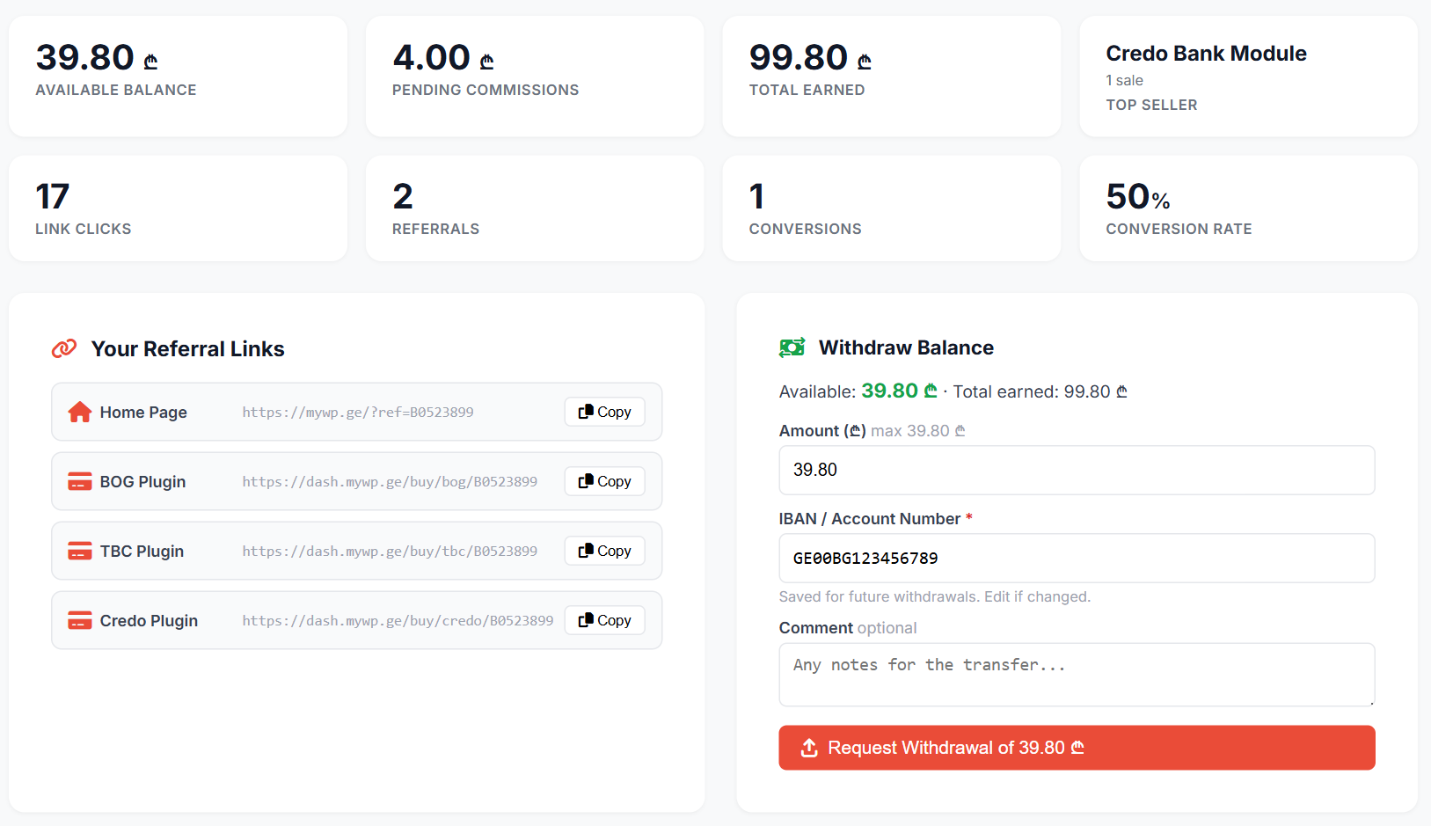Click the lari symbol next to Available Balance amount
This screenshot has height=826, width=1431.
coord(150,62)
